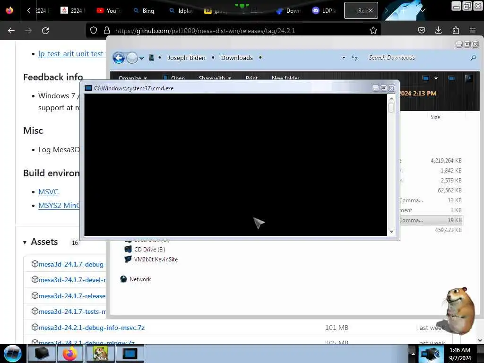Screen dimensions: 484x363
Task: Open the lp_test_arit unit test link
Action: [72, 54]
